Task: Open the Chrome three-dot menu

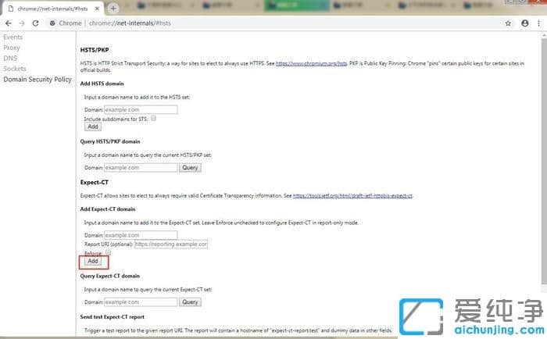Action: (x=538, y=23)
